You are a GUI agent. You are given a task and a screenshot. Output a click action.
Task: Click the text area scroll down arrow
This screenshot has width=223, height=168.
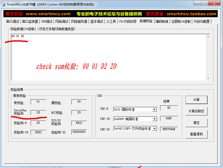pos(208,78)
